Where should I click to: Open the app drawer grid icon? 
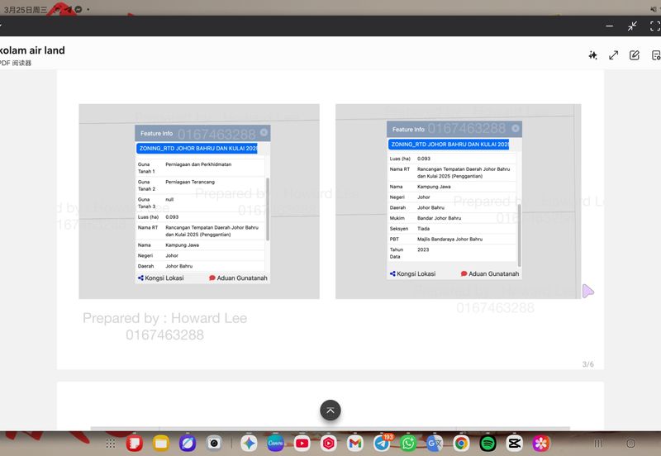point(110,444)
